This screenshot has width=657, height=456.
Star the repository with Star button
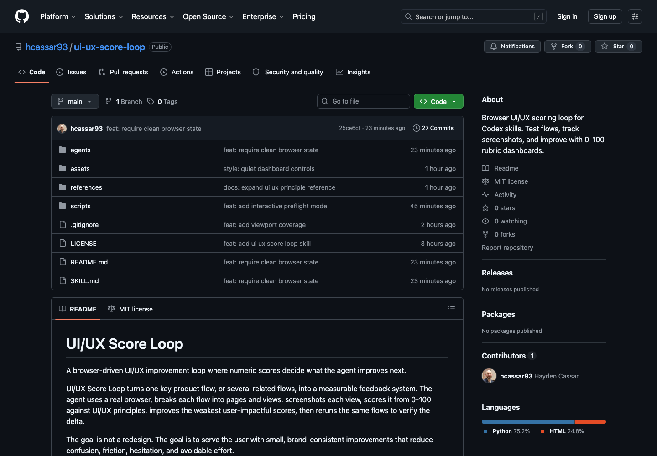(618, 47)
